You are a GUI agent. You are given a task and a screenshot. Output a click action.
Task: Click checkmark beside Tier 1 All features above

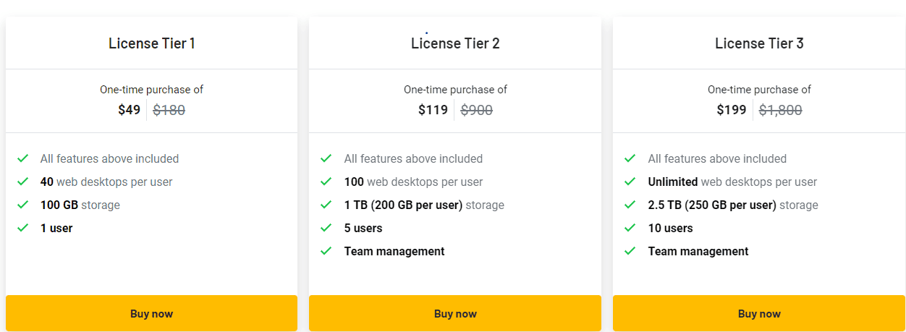pos(22,158)
